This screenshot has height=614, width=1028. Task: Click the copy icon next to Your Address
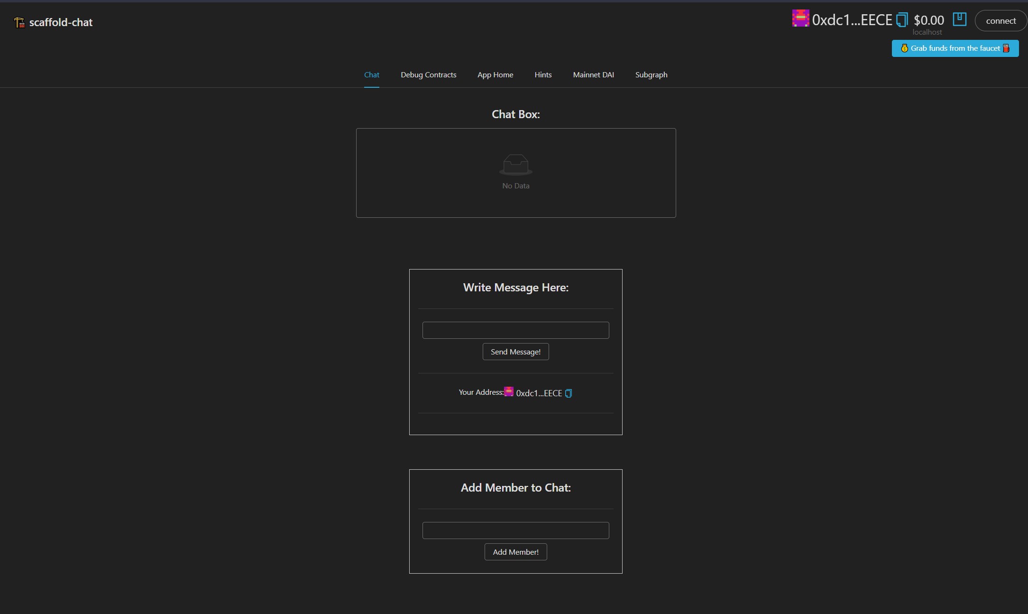(x=568, y=393)
